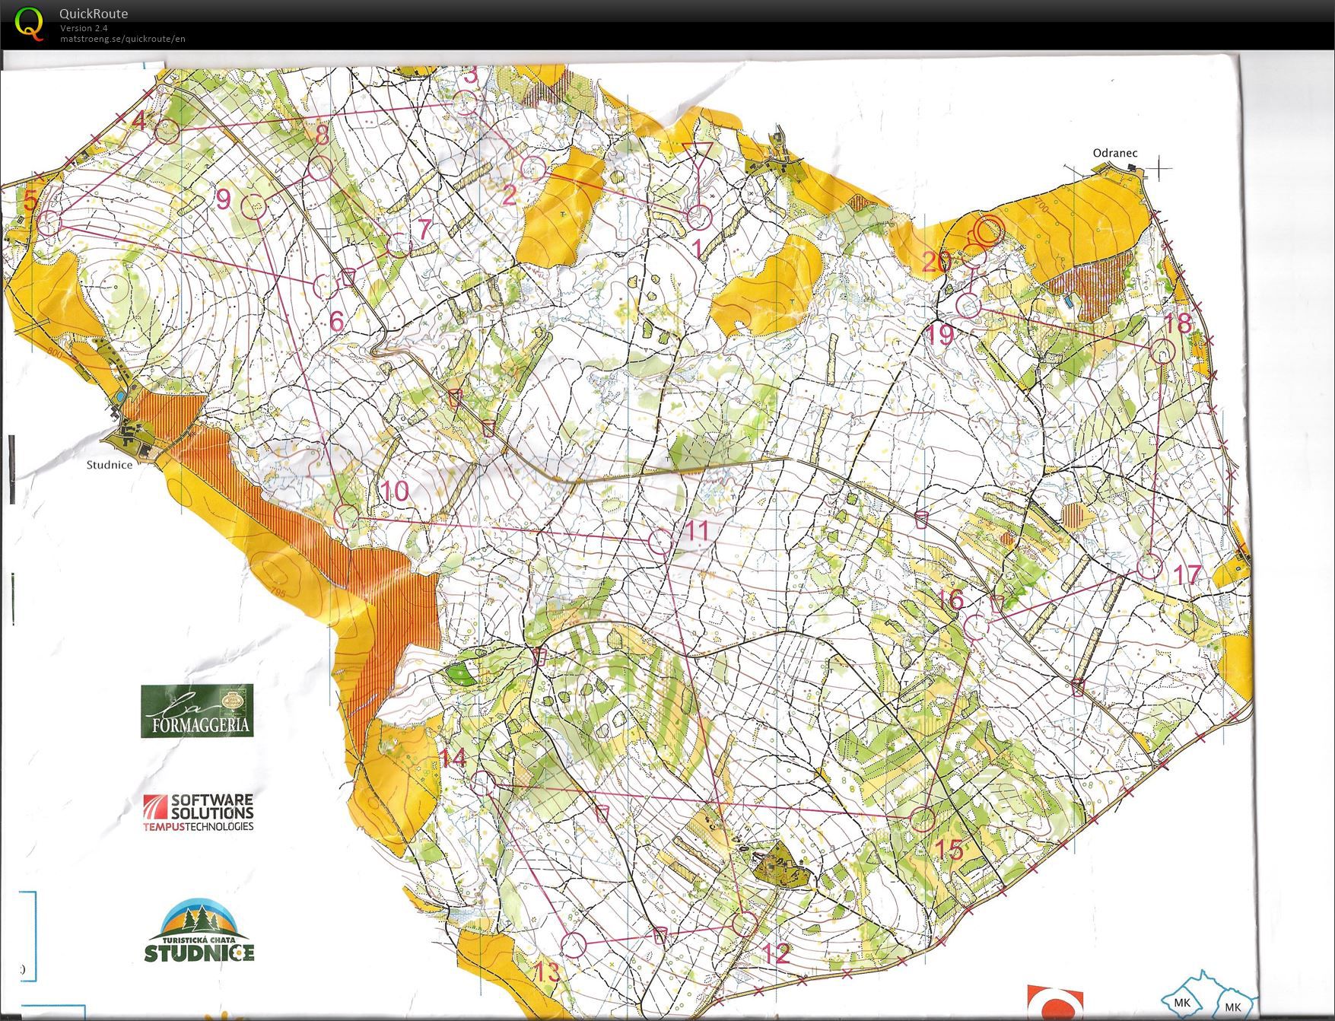Select control circle 14 on the map
1335x1021 pixels.
point(482,782)
